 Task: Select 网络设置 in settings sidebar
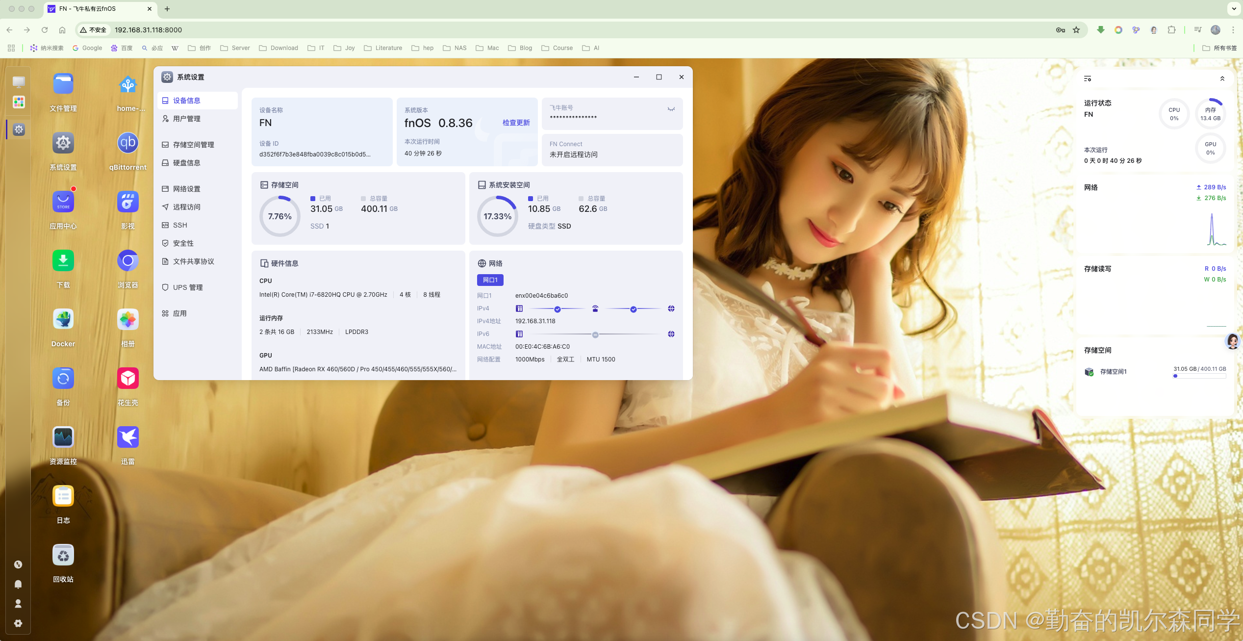(186, 189)
